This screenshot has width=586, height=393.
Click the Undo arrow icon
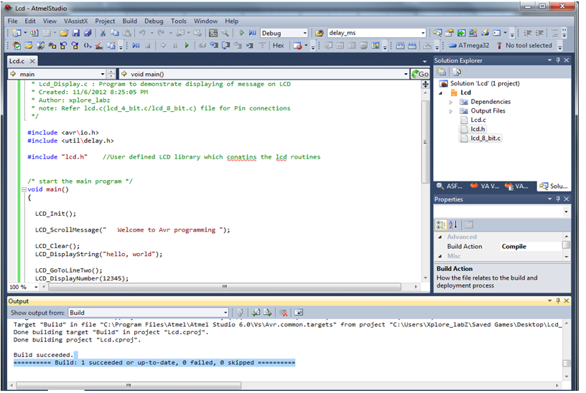click(x=142, y=33)
